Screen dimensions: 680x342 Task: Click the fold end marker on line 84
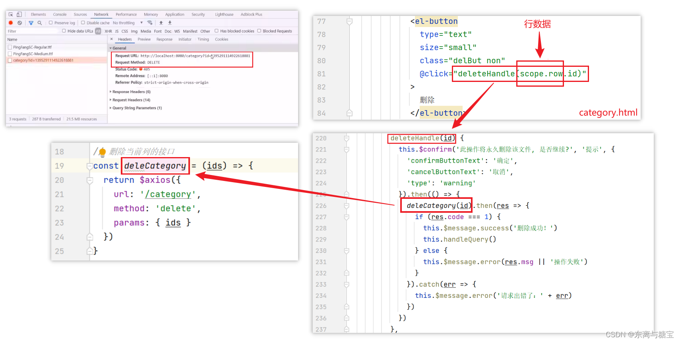(x=349, y=113)
